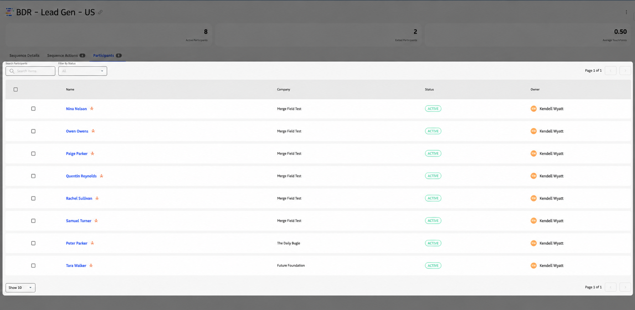
Task: Toggle the select-all checkbox in table header
Action: pyautogui.click(x=16, y=89)
